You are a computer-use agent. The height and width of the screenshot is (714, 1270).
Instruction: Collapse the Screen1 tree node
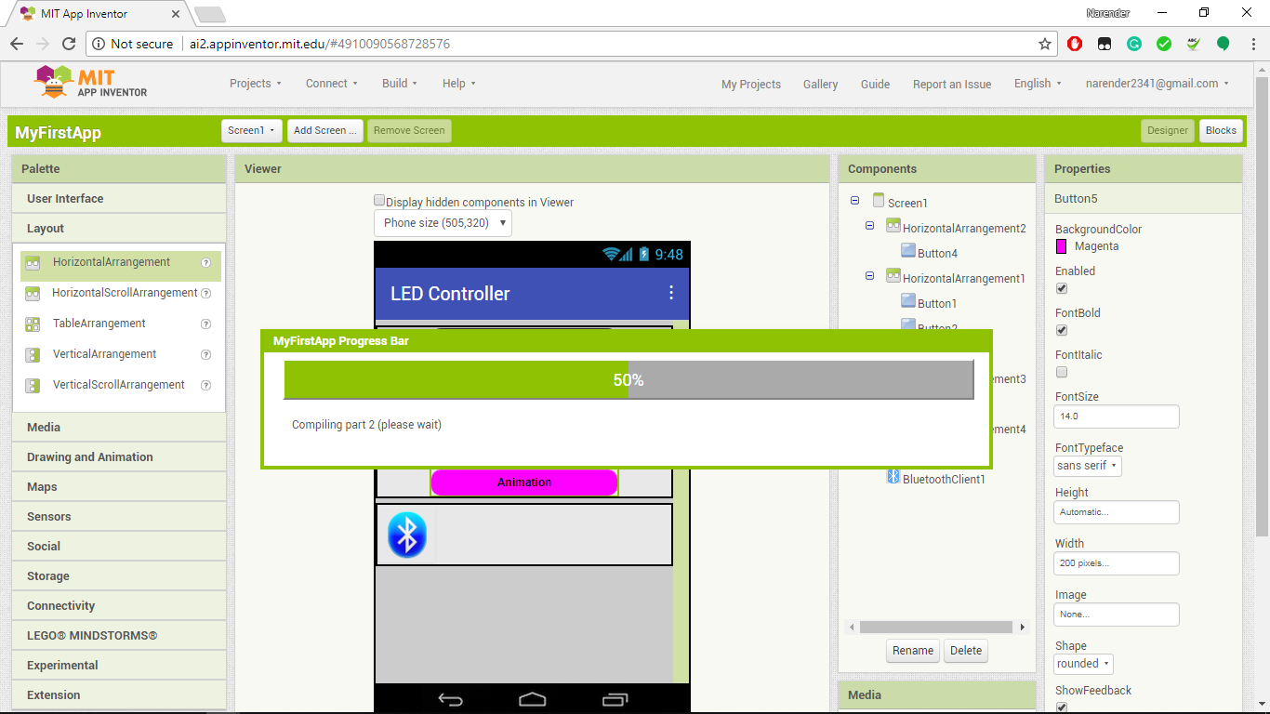[854, 201]
